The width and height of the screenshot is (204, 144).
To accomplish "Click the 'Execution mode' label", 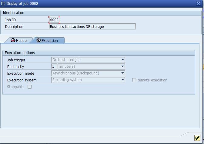I will pyautogui.click(x=21, y=74).
